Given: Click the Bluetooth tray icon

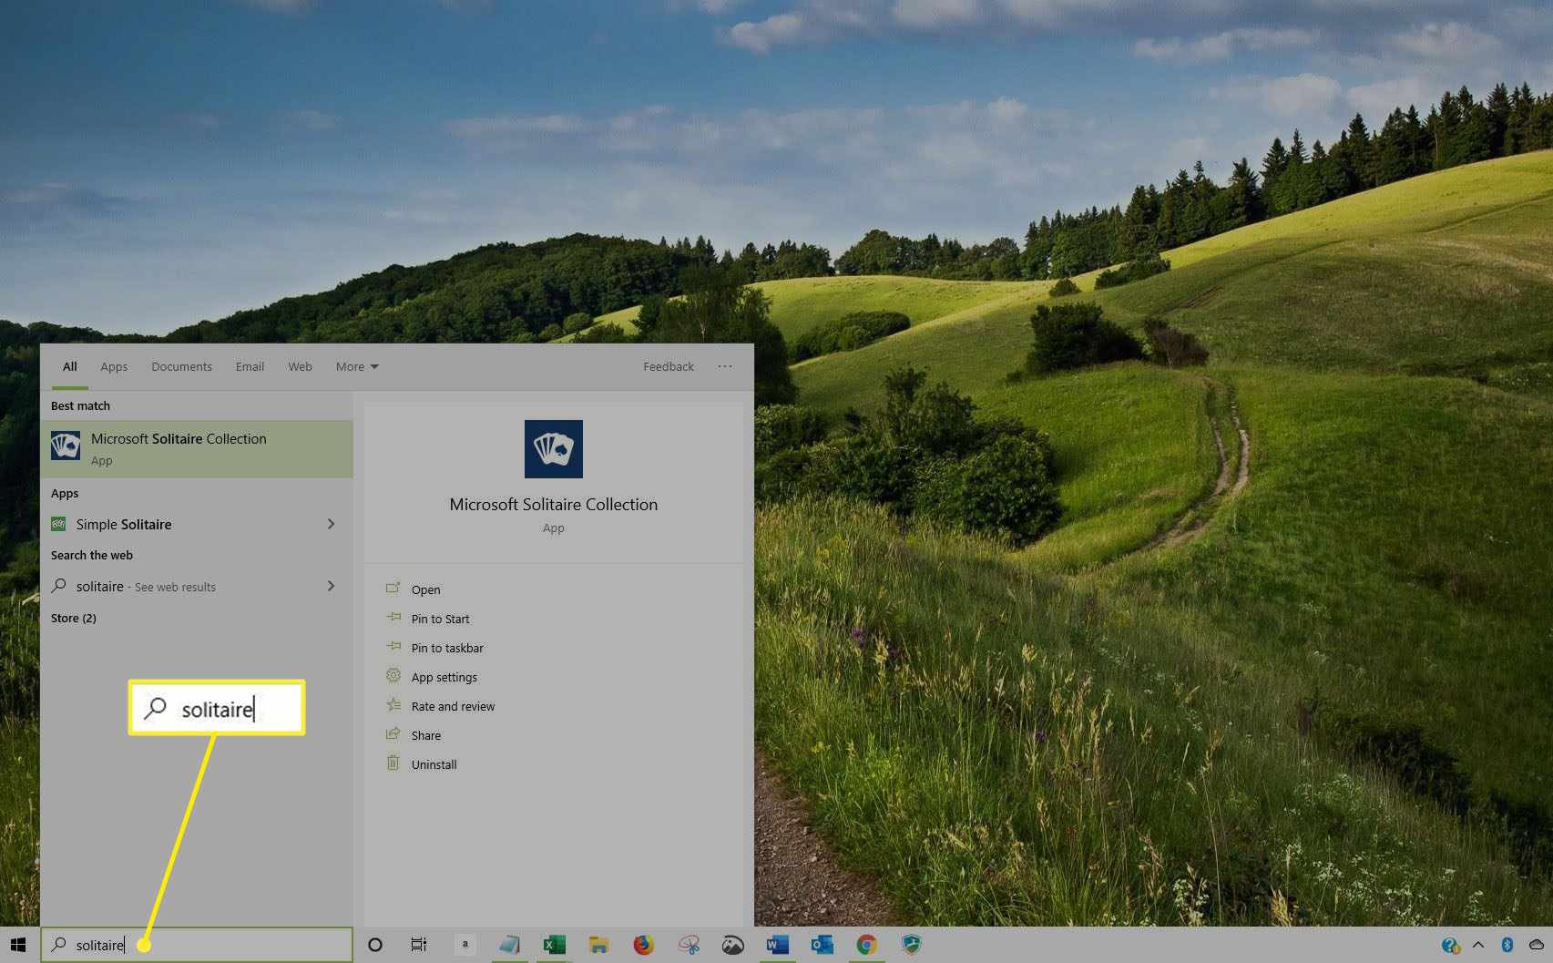Looking at the screenshot, I should coord(1507,945).
